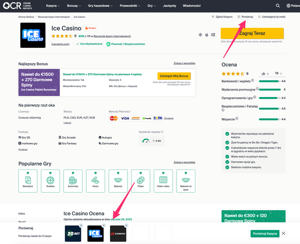This screenshot has width=300, height=244.
Task: Click Zdobądź Mój Bonus button
Action: point(174,76)
